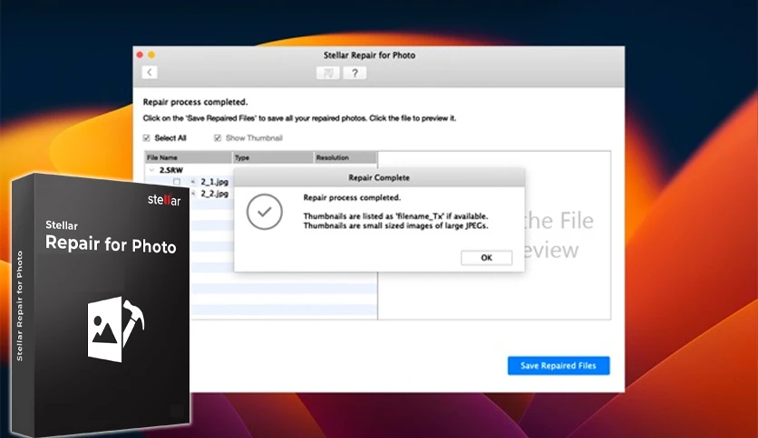Collapse the 2.SRW tree node
This screenshot has width=758, height=438.
coord(151,170)
